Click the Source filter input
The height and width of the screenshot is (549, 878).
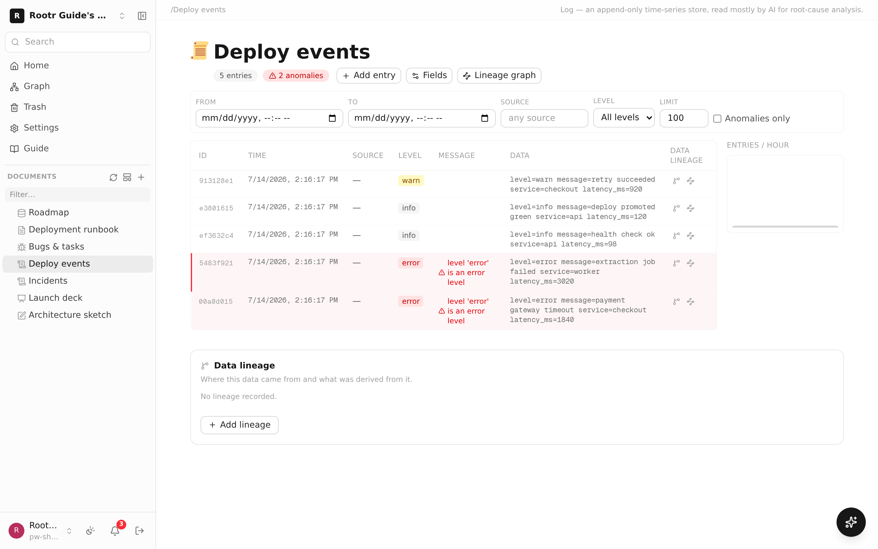click(x=544, y=118)
